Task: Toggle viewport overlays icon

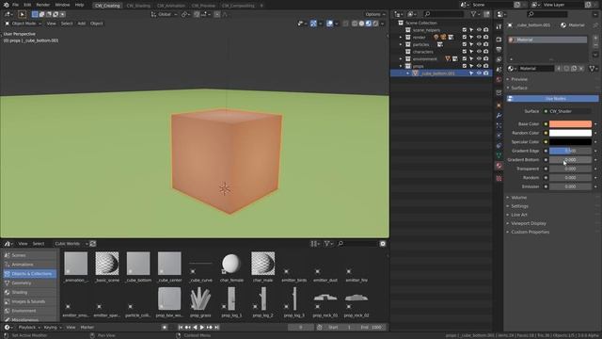Action: [x=329, y=24]
